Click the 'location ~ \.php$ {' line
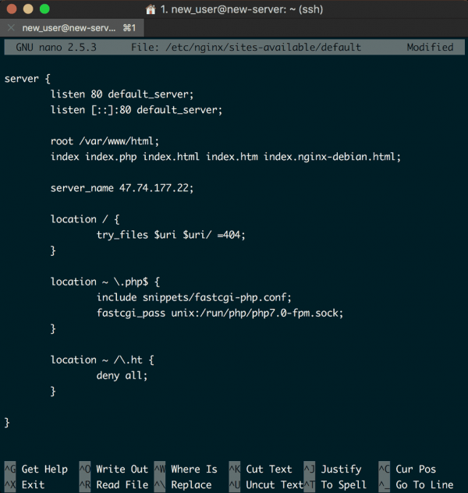 tap(105, 282)
